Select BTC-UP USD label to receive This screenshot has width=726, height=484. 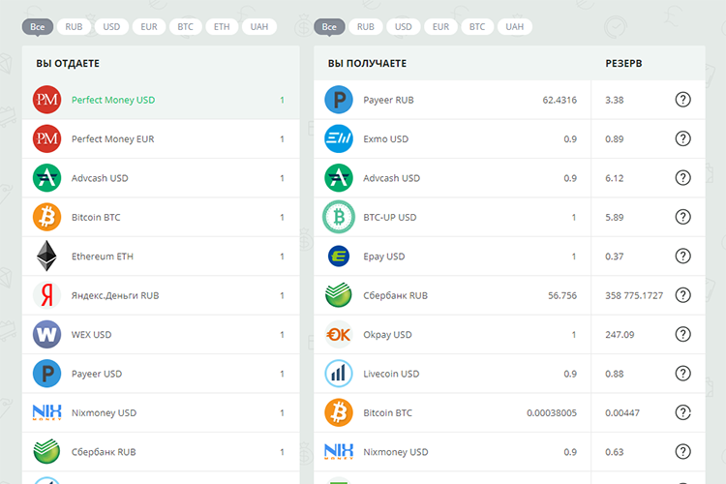pyautogui.click(x=389, y=217)
